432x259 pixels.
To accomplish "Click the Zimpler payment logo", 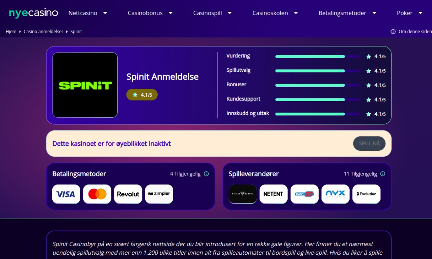I will point(159,194).
